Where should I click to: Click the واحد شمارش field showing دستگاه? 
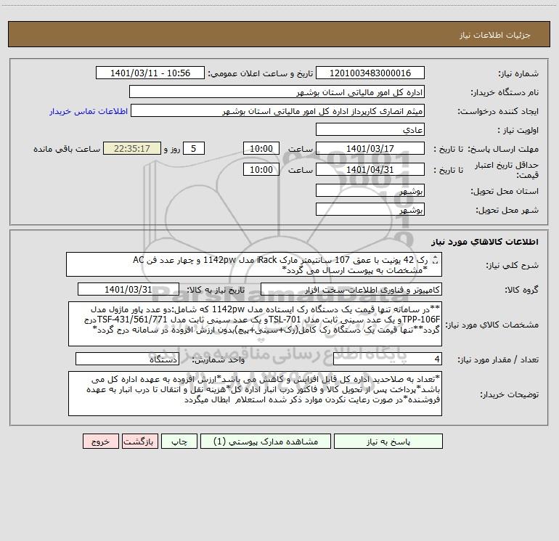coord(127,359)
